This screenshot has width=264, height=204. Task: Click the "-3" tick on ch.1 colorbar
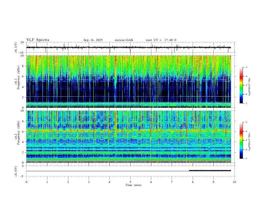[246, 67]
